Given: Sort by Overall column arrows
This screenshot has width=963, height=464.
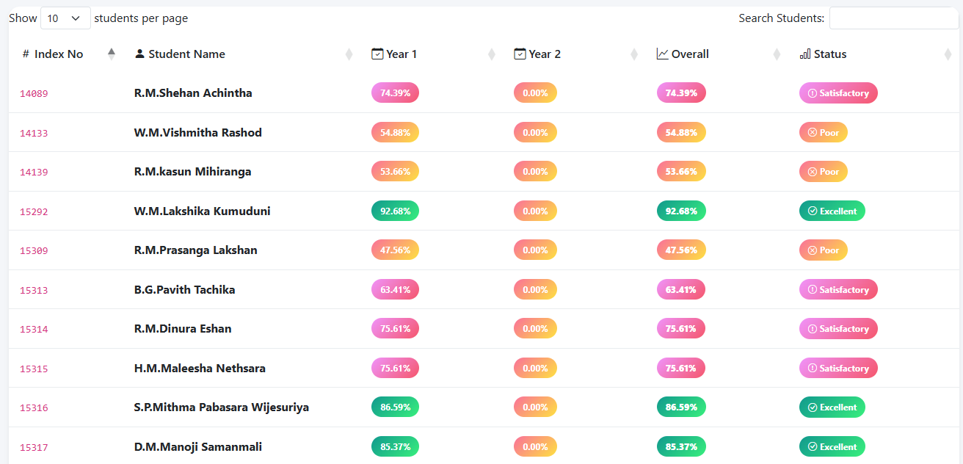Looking at the screenshot, I should click(x=777, y=54).
